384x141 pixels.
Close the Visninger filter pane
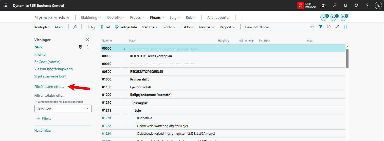(88, 39)
